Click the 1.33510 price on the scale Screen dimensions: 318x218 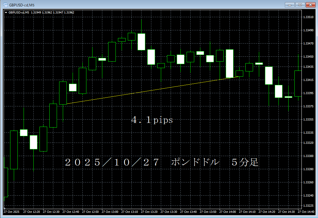(308, 17)
